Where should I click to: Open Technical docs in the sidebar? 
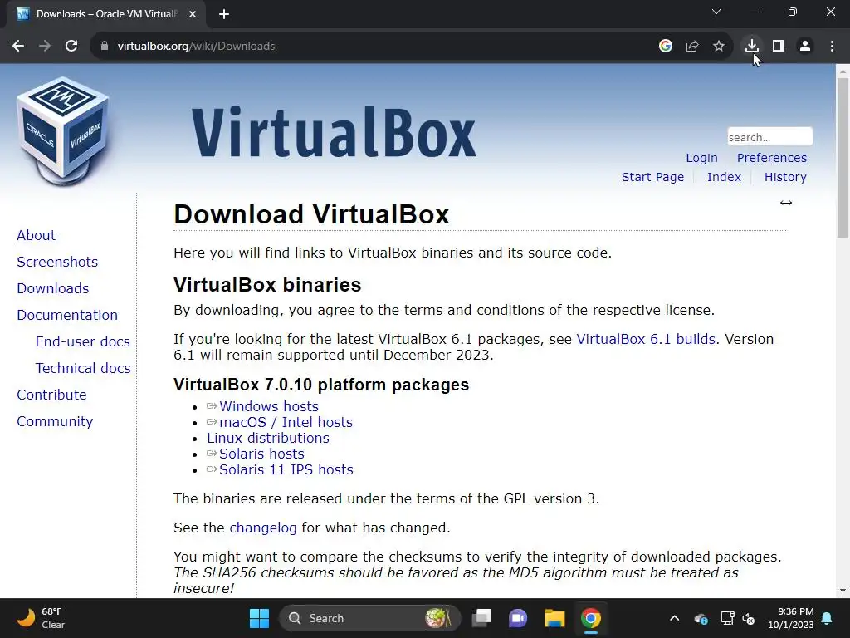pos(83,368)
